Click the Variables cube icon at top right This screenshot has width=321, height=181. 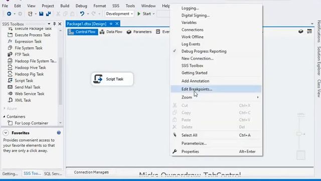pyautogui.click(x=301, y=31)
